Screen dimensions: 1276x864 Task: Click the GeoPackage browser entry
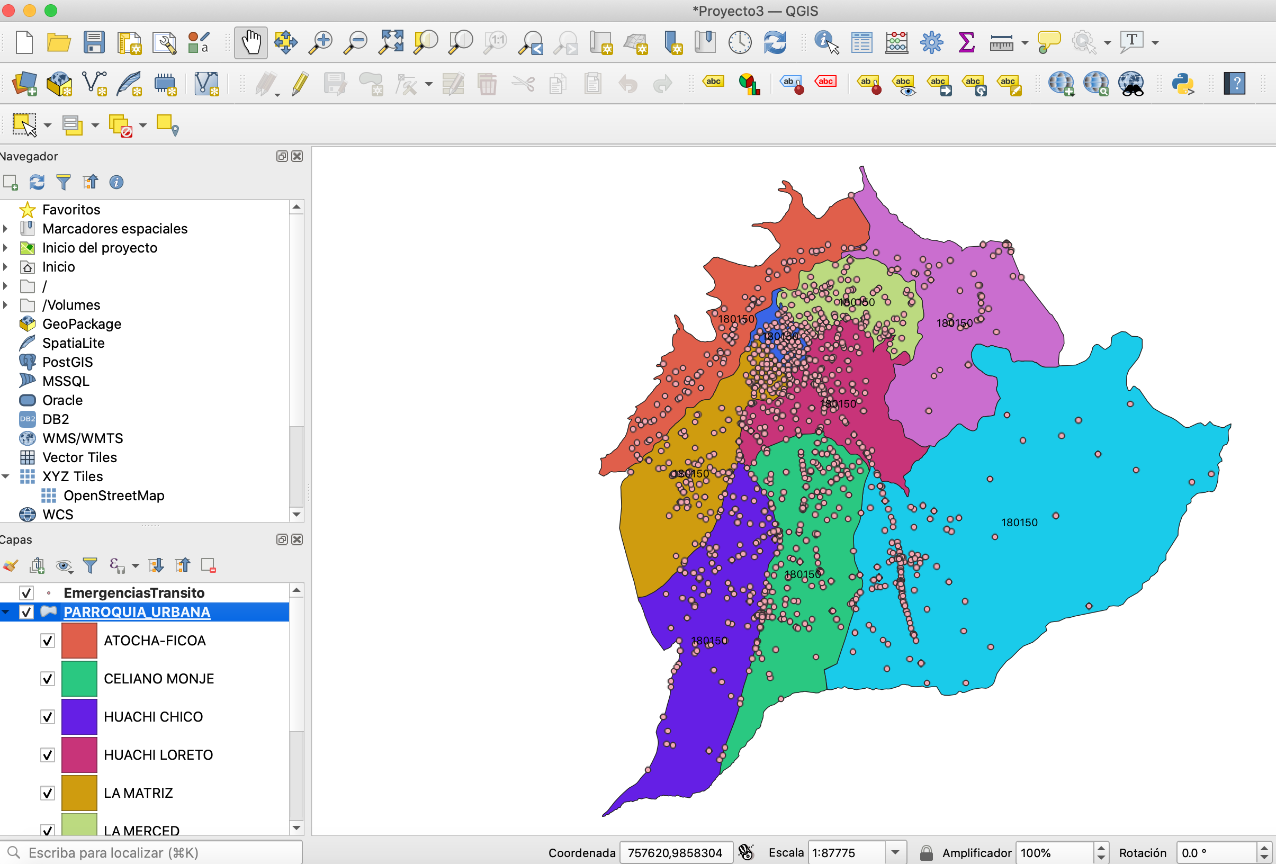point(82,324)
